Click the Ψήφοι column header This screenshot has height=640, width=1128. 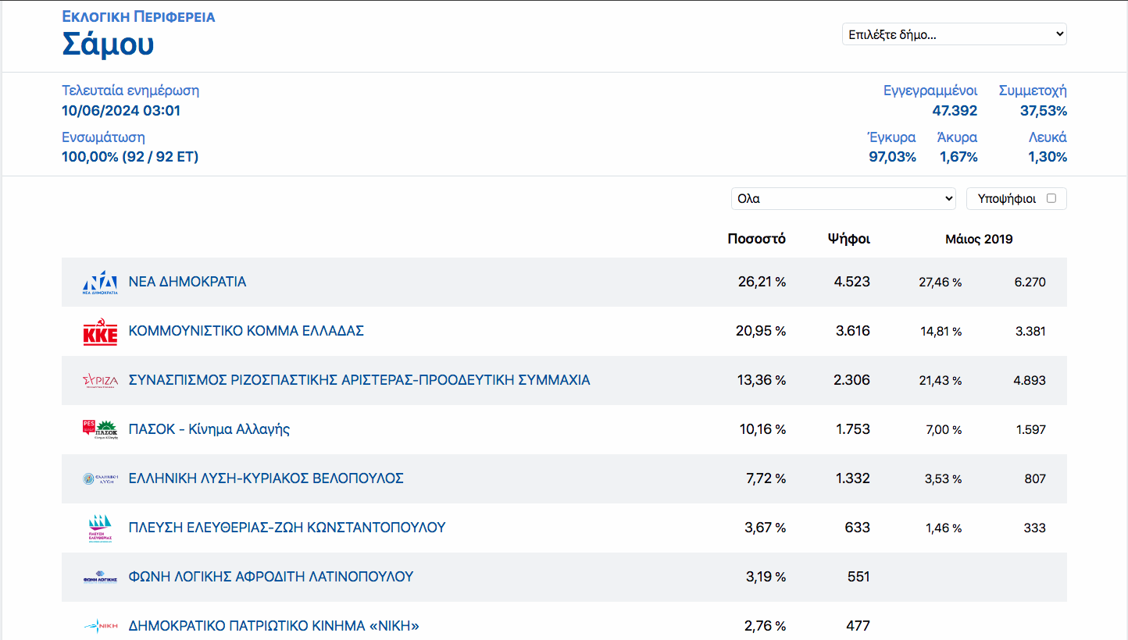pyautogui.click(x=848, y=239)
